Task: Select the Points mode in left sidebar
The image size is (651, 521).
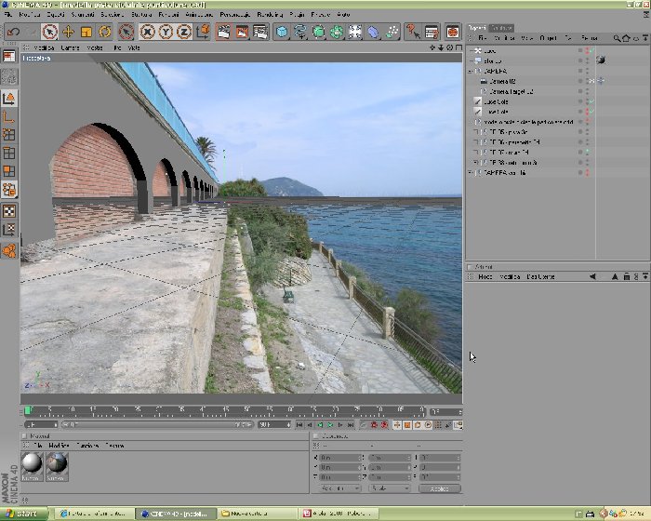Action: click(9, 135)
